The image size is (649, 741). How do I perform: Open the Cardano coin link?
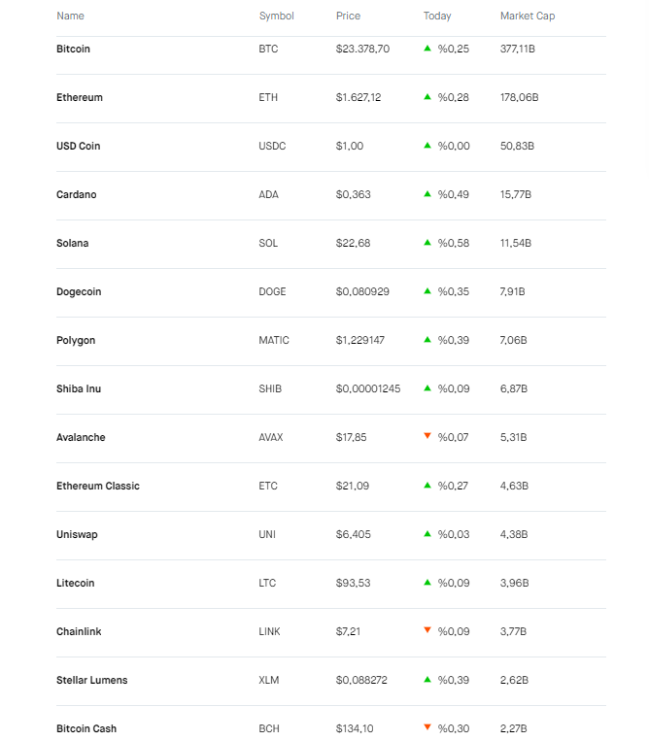tap(77, 194)
